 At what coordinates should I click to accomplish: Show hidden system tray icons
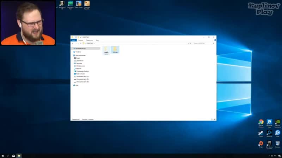tap(269, 156)
